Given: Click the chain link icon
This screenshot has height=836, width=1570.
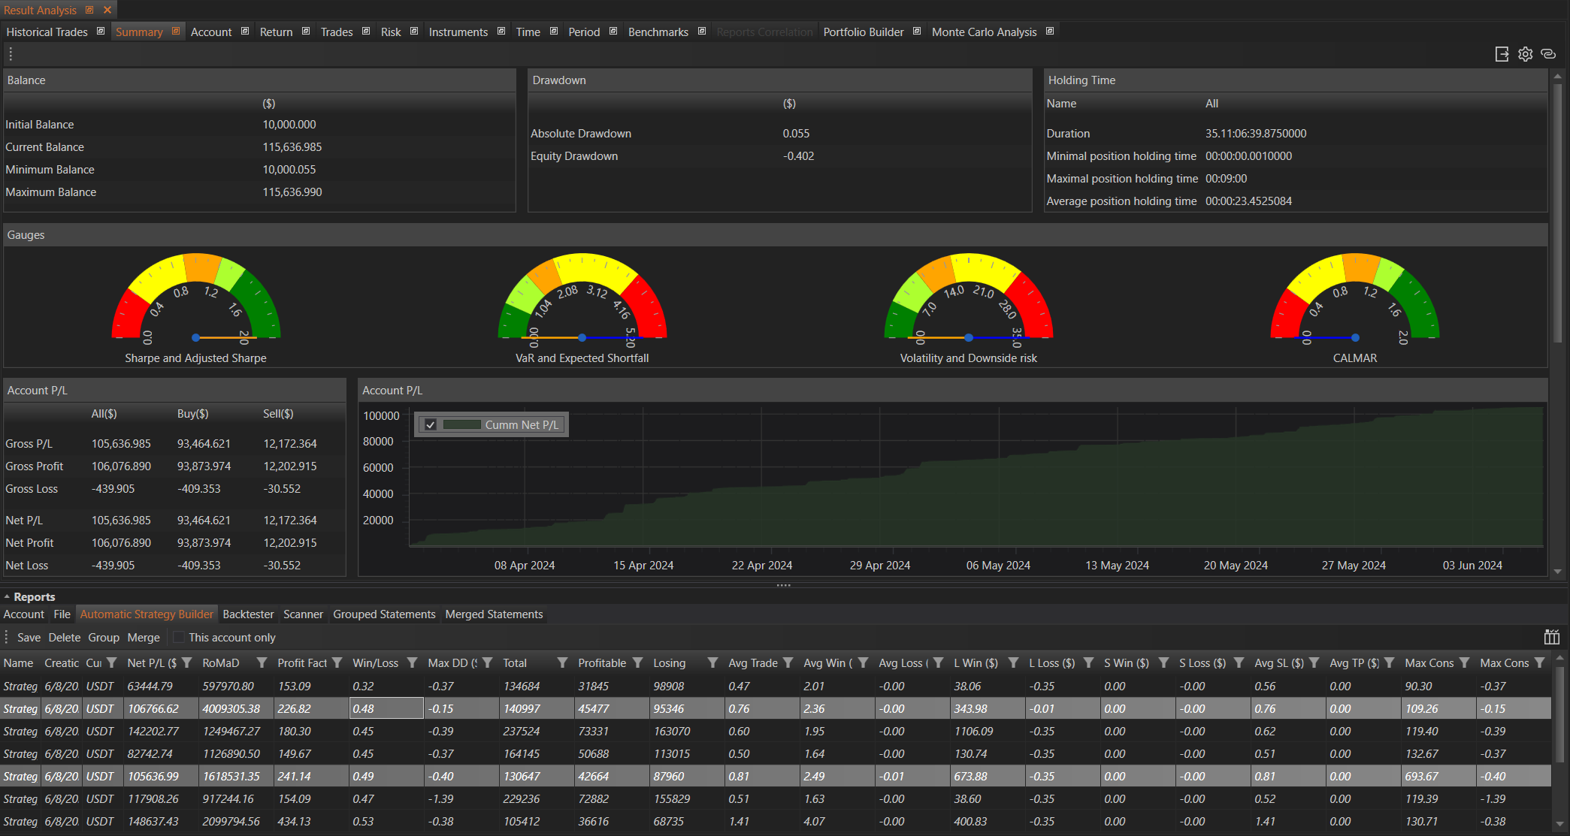Looking at the screenshot, I should pos(1548,54).
